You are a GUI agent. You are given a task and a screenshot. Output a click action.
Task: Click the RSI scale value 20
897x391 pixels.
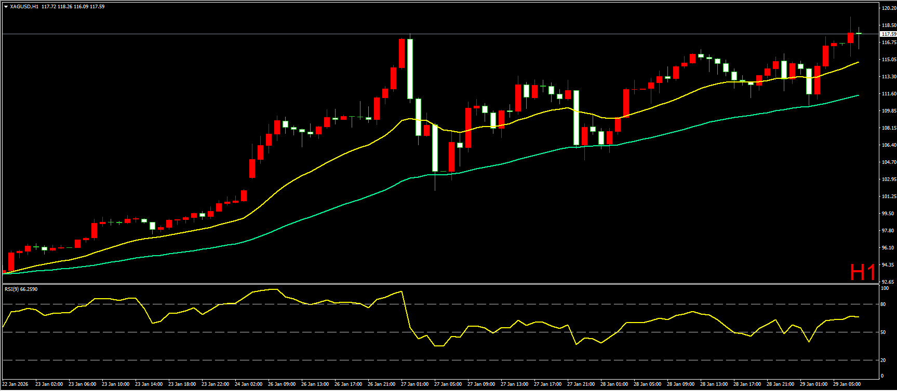(883, 360)
